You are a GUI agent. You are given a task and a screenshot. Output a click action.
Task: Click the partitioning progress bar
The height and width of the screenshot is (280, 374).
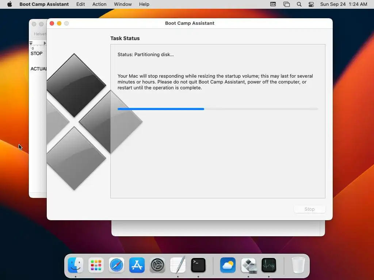coord(218,109)
